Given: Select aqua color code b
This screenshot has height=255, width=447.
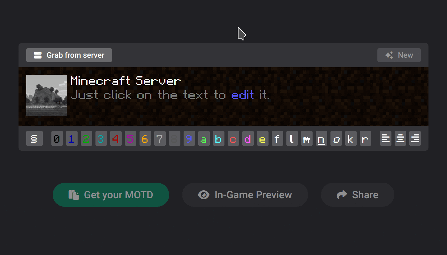Looking at the screenshot, I should (219, 139).
